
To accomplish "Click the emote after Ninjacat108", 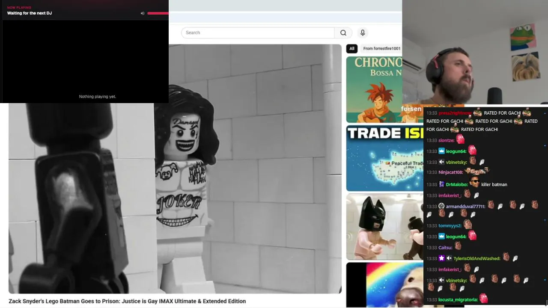I will pyautogui.click(x=477, y=171).
